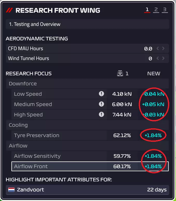Click the High Speed warning icon
Viewport: 176px width, 201px height.
click(x=101, y=115)
